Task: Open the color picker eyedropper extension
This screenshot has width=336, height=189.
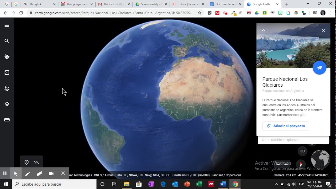Action: (x=233, y=13)
